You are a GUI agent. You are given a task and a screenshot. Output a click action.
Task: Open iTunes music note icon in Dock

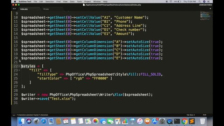(x=140, y=121)
